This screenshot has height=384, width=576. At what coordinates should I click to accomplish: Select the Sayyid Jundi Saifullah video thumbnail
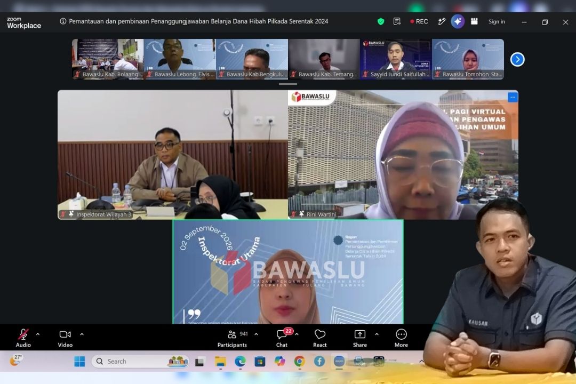[396, 59]
